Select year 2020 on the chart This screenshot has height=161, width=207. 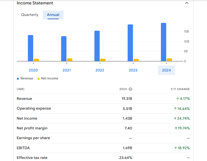point(33,70)
